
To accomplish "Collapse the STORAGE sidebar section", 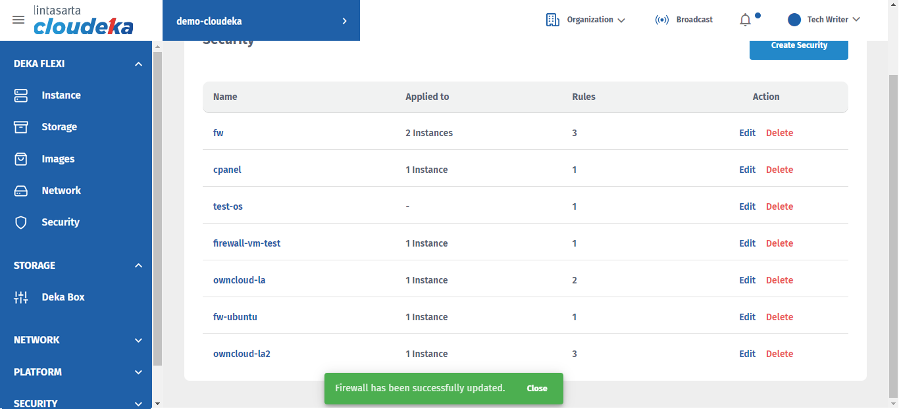I will tap(138, 266).
